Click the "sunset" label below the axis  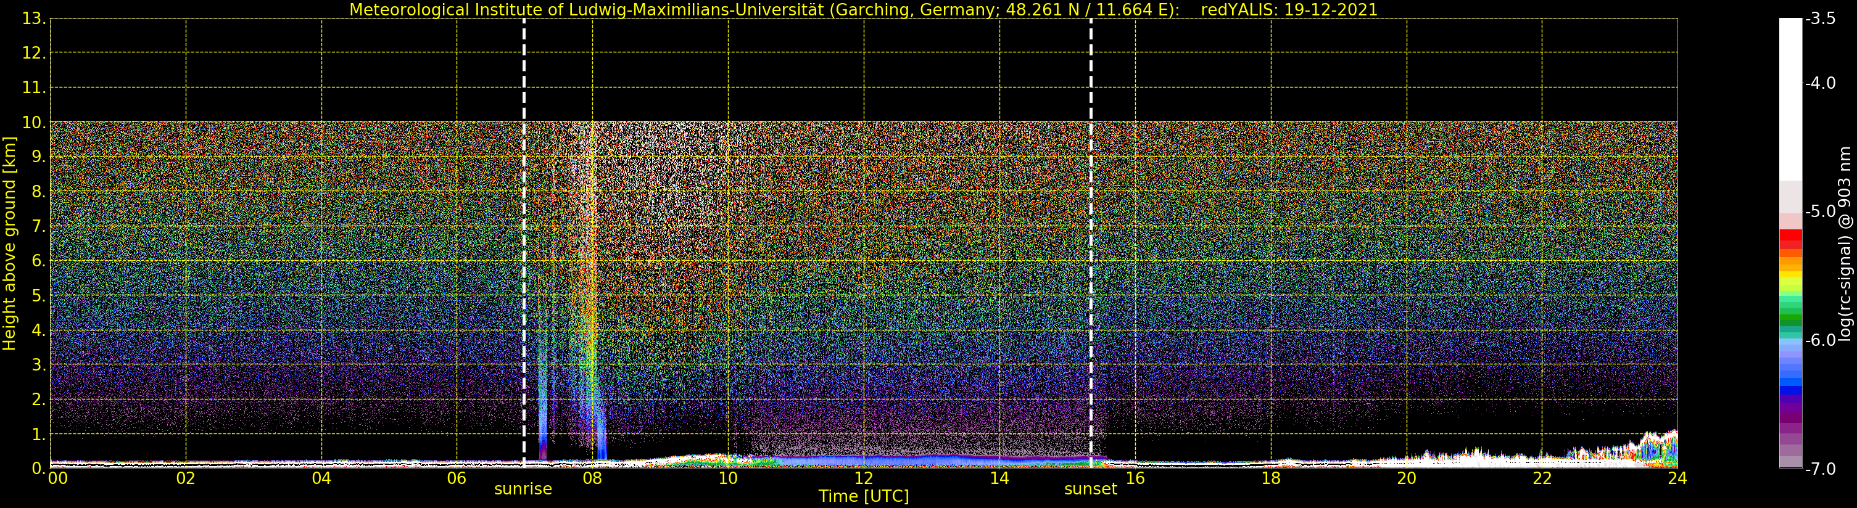click(x=1090, y=490)
